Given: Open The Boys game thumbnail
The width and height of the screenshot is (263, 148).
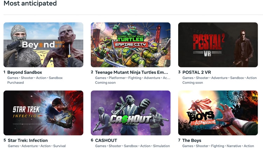Looking at the screenshot, I should point(218,113).
